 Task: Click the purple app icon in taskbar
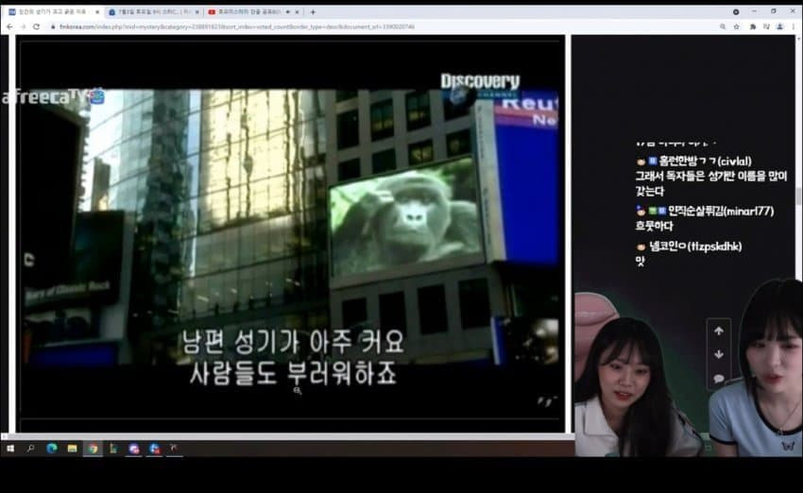(134, 449)
